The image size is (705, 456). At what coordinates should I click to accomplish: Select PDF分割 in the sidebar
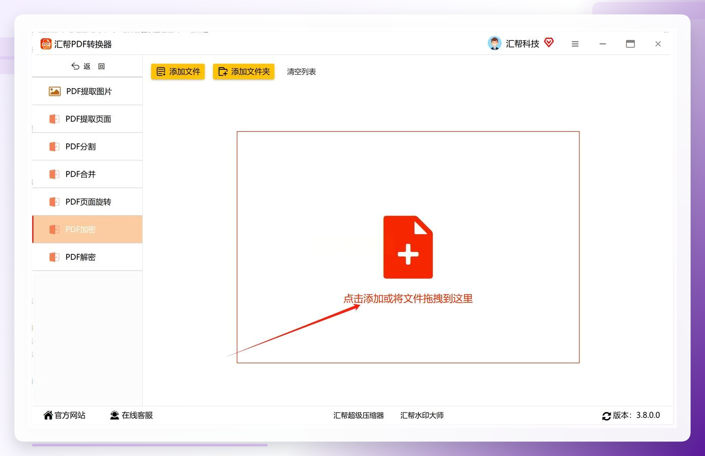tap(87, 146)
